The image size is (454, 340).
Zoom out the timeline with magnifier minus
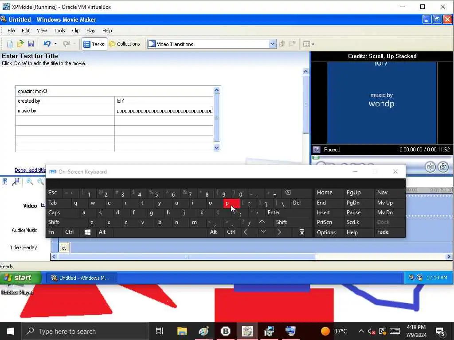40,182
